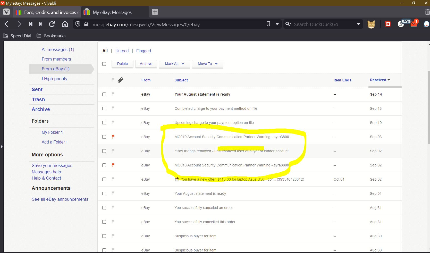Open the cat extension icon
The width and height of the screenshot is (430, 253).
coord(371,24)
